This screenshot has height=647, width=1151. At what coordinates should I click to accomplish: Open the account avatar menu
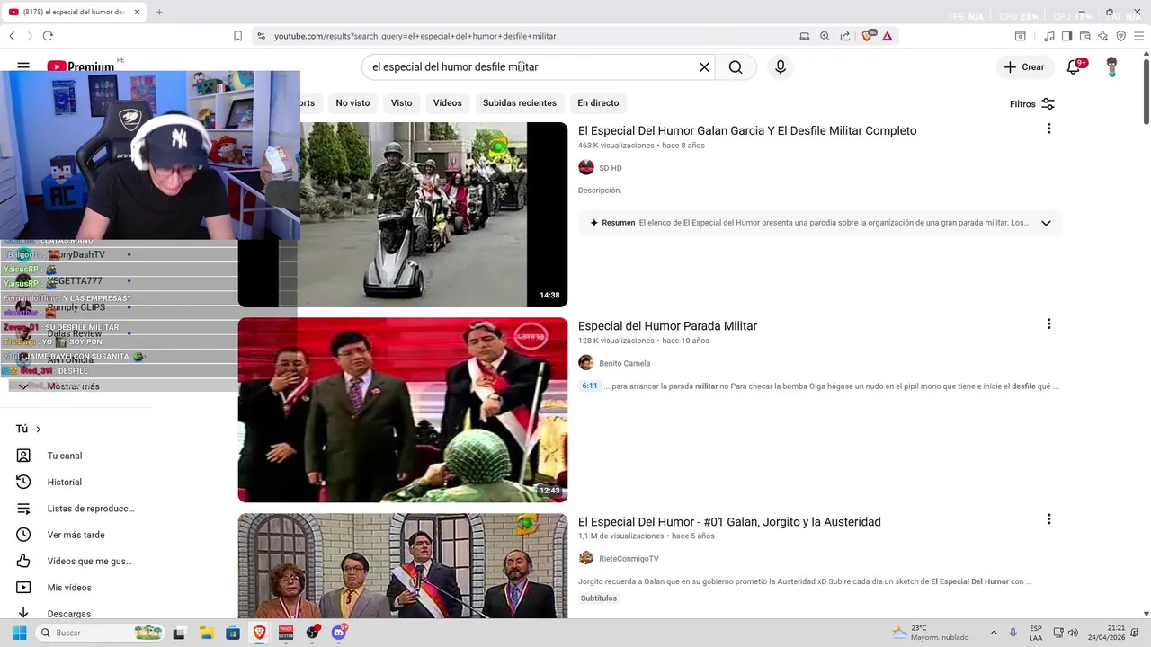pos(1111,67)
